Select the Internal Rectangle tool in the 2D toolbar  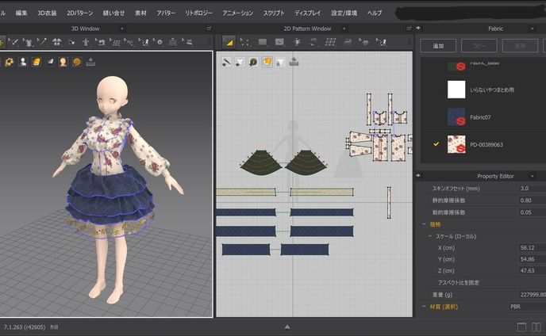tap(279, 42)
